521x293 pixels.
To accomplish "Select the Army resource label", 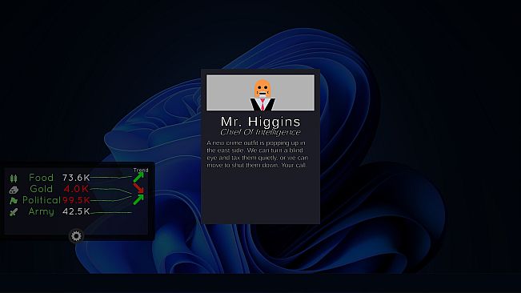I will 41,211.
